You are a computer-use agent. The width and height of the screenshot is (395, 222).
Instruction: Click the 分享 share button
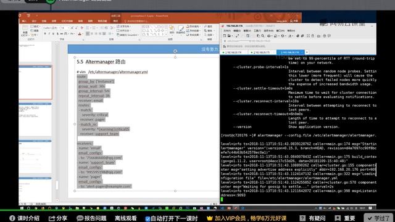[x=58, y=218]
